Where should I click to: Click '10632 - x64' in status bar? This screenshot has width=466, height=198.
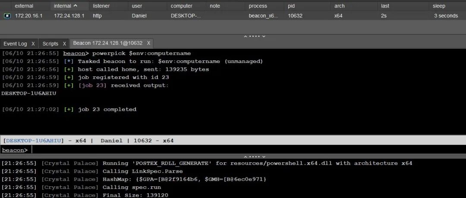[154, 141]
